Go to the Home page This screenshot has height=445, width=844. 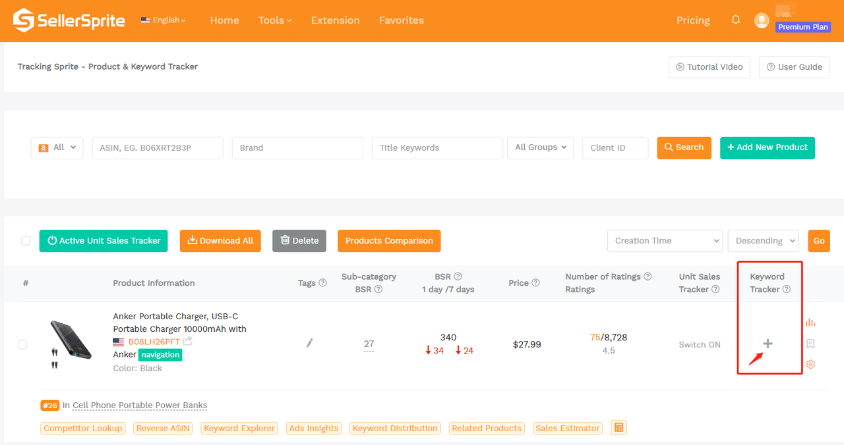[x=225, y=20]
